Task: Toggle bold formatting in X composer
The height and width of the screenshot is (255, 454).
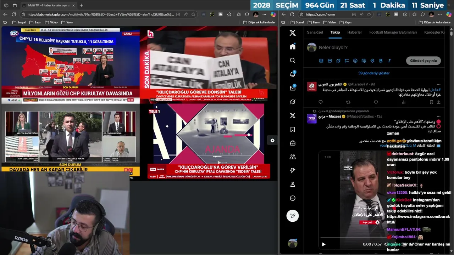Action: click(381, 61)
